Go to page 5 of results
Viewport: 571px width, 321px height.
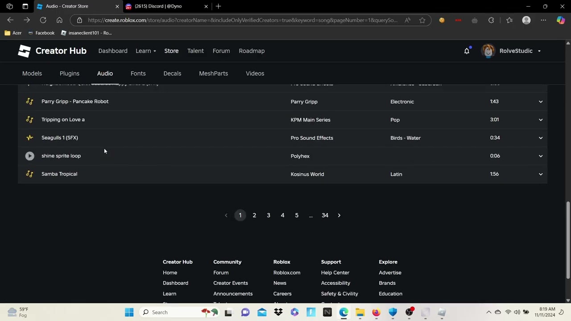coord(297,215)
